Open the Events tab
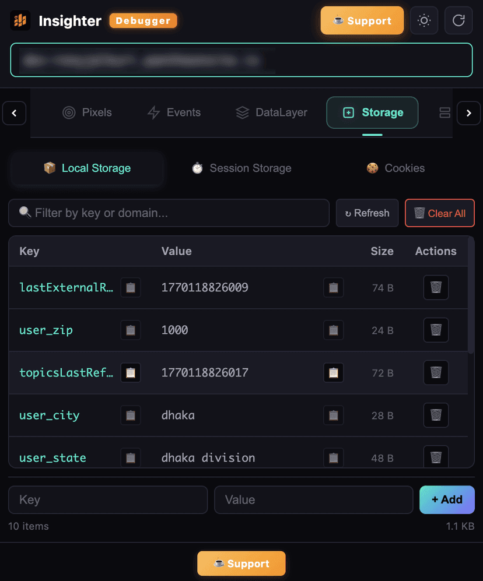The width and height of the screenshot is (483, 581). 174,112
